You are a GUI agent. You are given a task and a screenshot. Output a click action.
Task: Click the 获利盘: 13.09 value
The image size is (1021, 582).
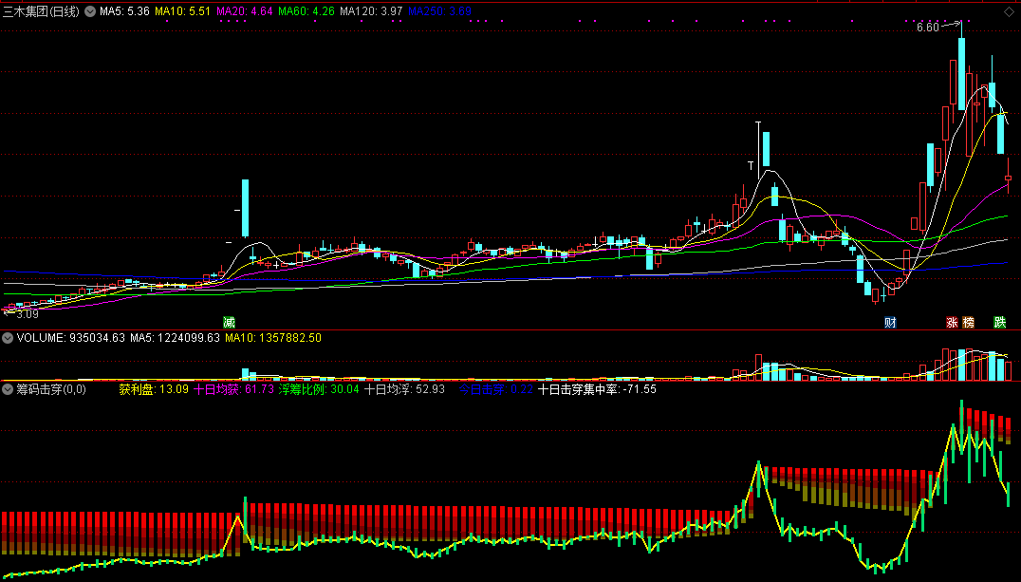tap(154, 389)
